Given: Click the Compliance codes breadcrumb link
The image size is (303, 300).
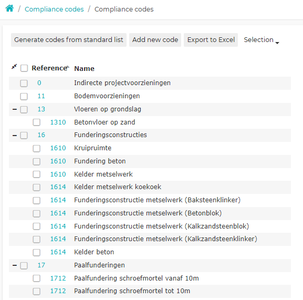Looking at the screenshot, I should pyautogui.click(x=54, y=9).
